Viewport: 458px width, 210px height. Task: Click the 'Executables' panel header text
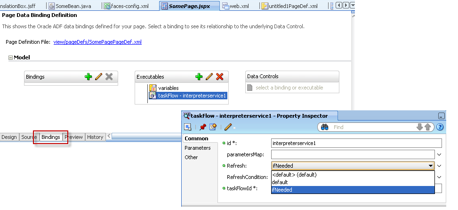point(150,77)
